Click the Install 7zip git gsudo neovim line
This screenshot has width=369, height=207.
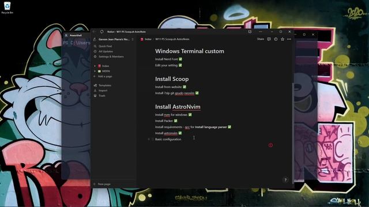[x=177, y=93]
